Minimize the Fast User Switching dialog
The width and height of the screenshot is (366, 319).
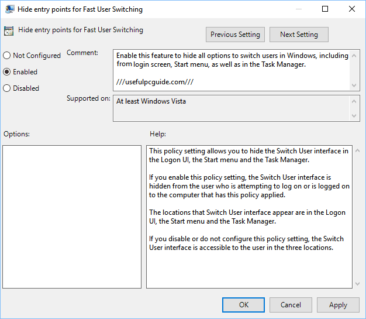(298, 9)
